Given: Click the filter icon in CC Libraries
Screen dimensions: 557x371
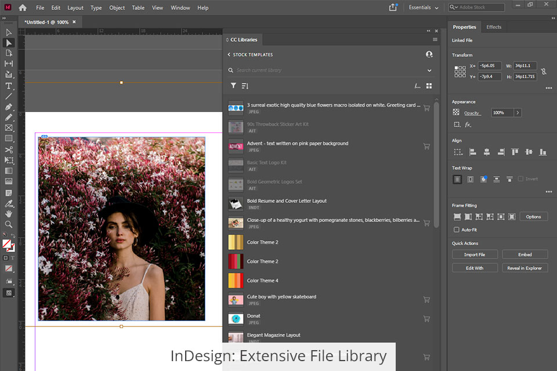Looking at the screenshot, I should (233, 86).
